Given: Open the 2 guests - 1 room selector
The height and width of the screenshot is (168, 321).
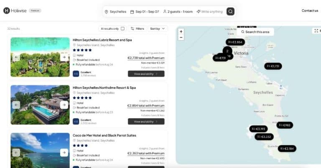Looking at the screenshot, I should pos(178,12).
